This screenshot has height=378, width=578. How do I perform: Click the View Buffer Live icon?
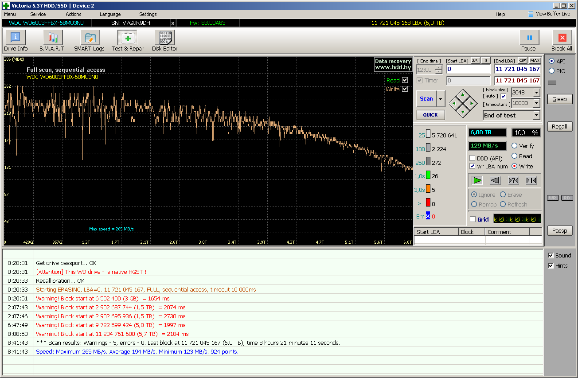[x=531, y=14]
